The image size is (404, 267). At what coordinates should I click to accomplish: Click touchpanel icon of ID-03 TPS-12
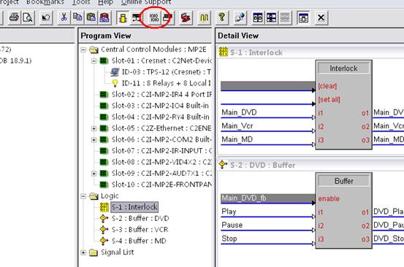click(115, 71)
